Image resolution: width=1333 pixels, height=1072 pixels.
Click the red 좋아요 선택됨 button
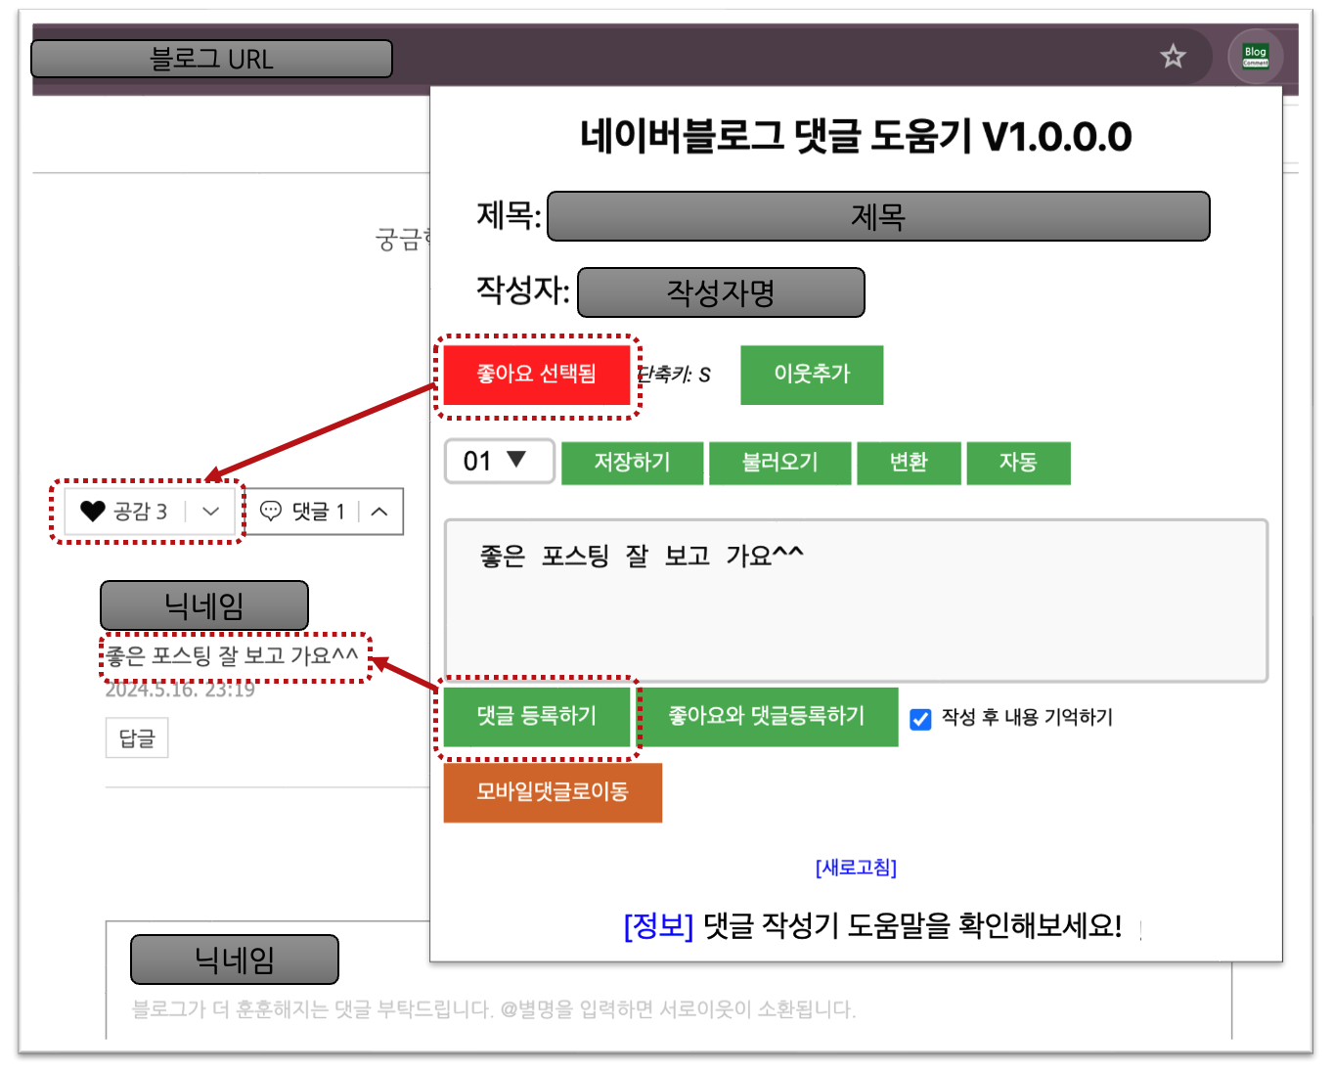tap(537, 375)
